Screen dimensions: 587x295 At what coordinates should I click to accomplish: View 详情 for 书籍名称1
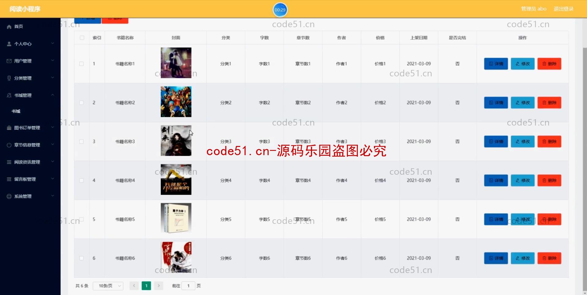(496, 64)
